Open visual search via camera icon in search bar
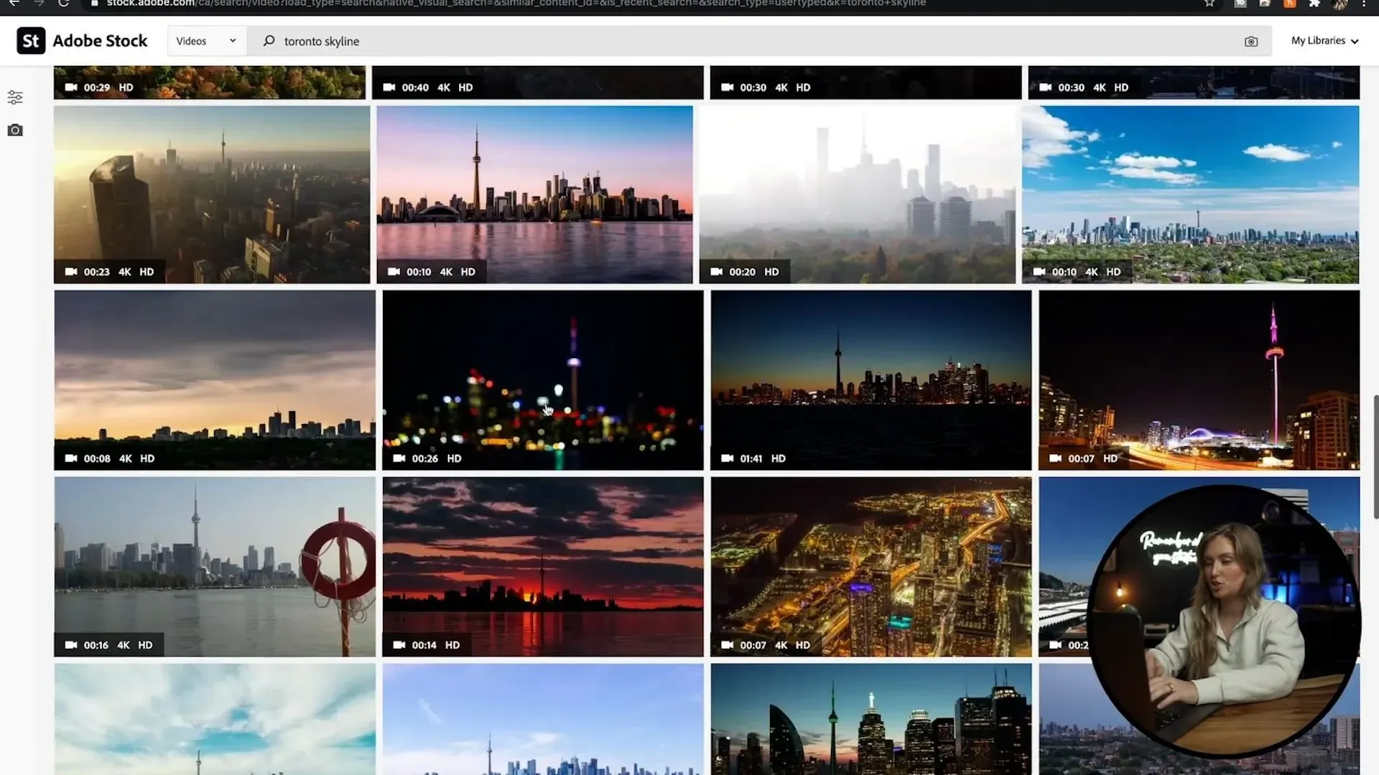The height and width of the screenshot is (775, 1379). [x=1252, y=41]
